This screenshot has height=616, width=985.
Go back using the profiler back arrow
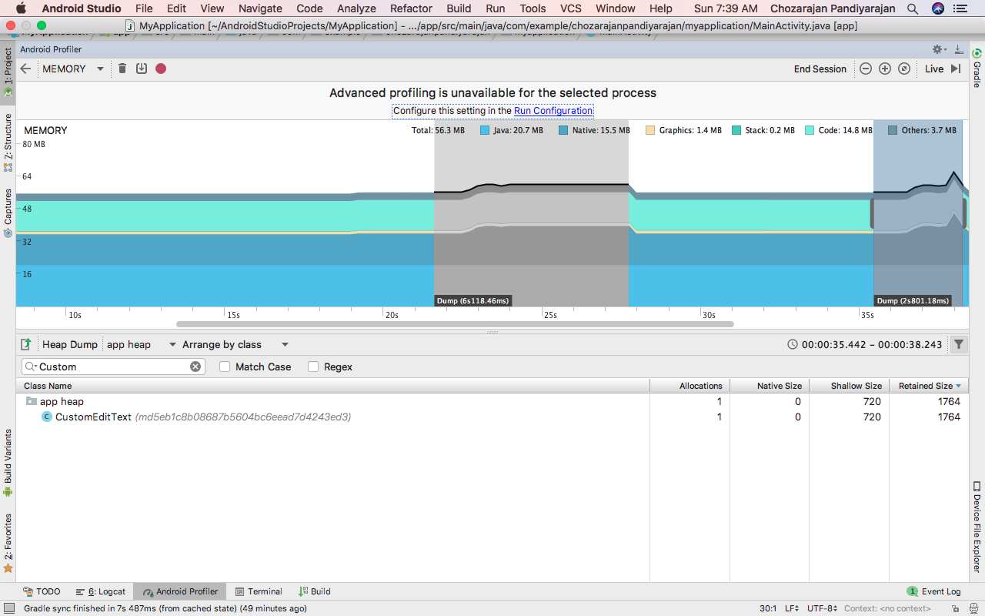[x=25, y=69]
